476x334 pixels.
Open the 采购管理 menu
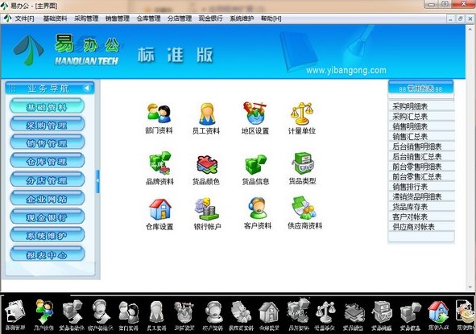(x=86, y=19)
